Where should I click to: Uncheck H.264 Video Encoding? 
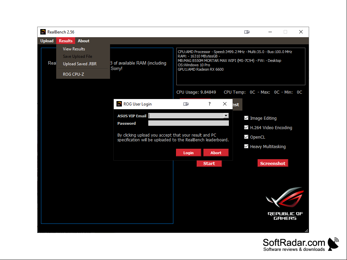tap(246, 127)
